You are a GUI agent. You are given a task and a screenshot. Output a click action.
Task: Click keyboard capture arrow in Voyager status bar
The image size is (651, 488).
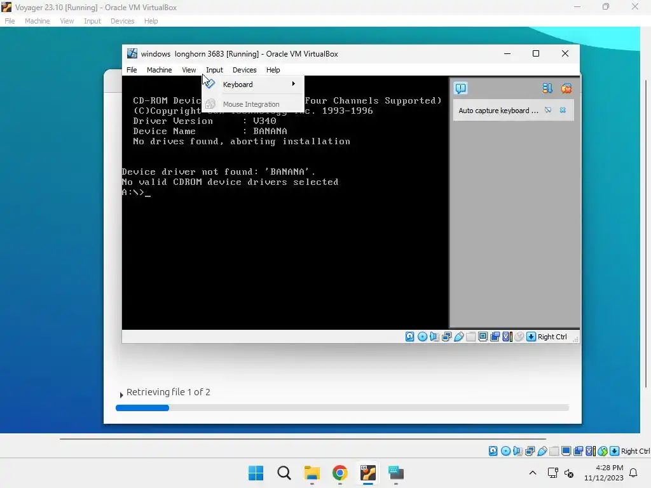[x=615, y=451]
